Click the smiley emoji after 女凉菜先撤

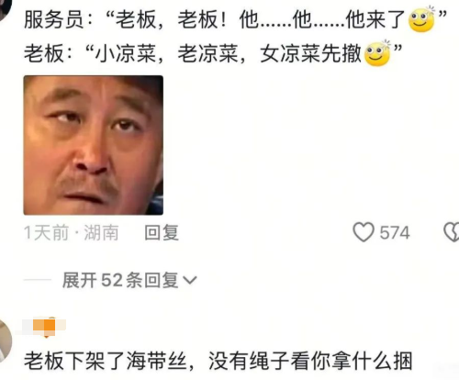[377, 54]
